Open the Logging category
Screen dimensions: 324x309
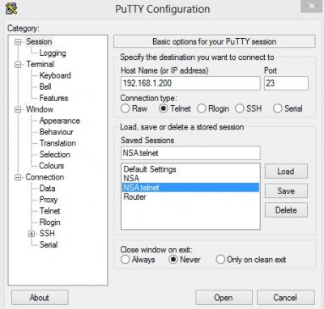coord(53,53)
